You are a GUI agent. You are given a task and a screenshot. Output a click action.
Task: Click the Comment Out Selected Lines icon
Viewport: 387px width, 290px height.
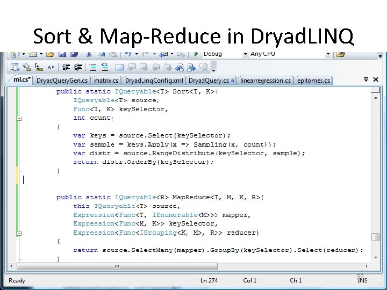click(93, 67)
